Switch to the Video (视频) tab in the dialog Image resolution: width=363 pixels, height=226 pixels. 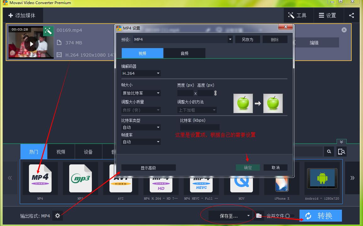point(142,53)
